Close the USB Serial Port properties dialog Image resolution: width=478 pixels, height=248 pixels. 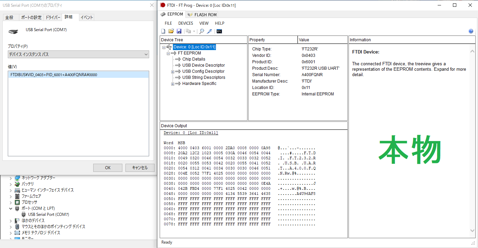coord(152,5)
